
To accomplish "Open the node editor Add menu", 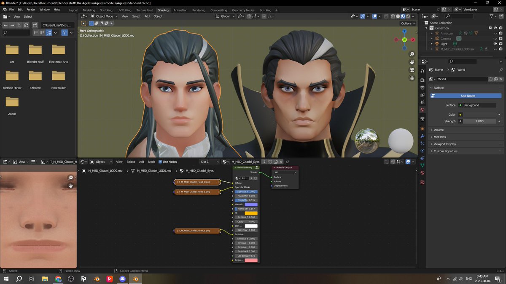I will 142,162.
